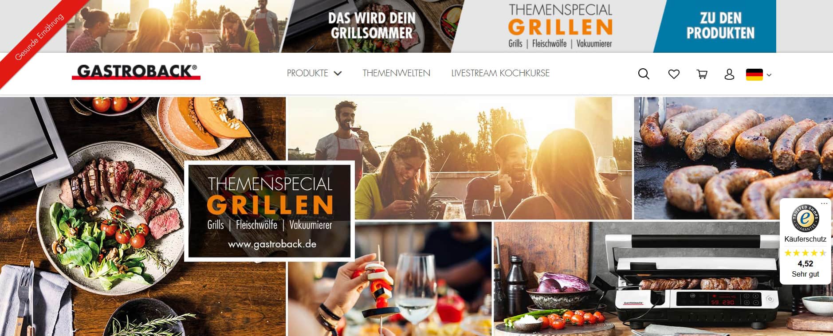Expand the Produkte dropdown chevron

tap(338, 73)
